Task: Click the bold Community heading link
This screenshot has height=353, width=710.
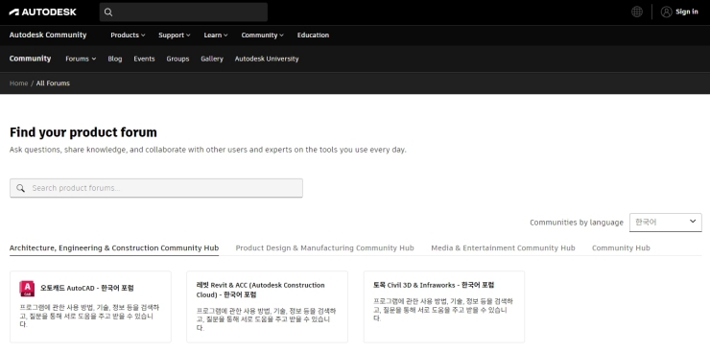Action: 31,59
